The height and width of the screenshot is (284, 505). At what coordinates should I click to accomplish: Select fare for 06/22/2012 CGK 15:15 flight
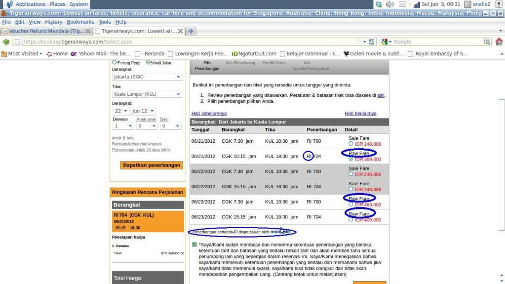pyautogui.click(x=350, y=189)
